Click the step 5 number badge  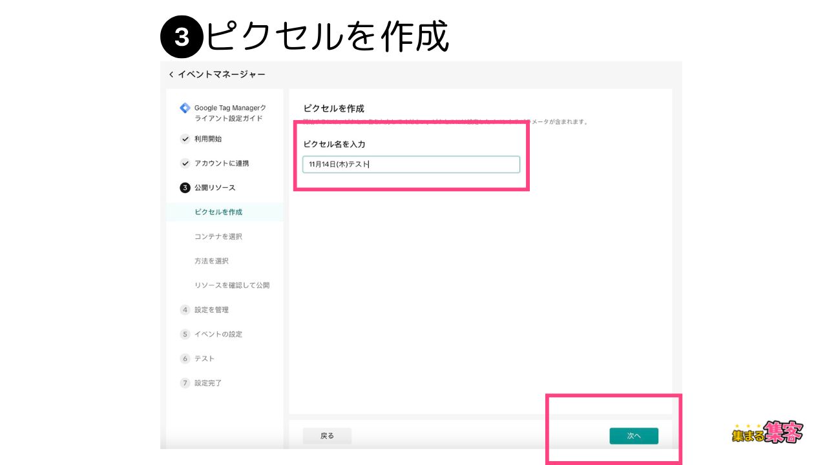(x=185, y=335)
